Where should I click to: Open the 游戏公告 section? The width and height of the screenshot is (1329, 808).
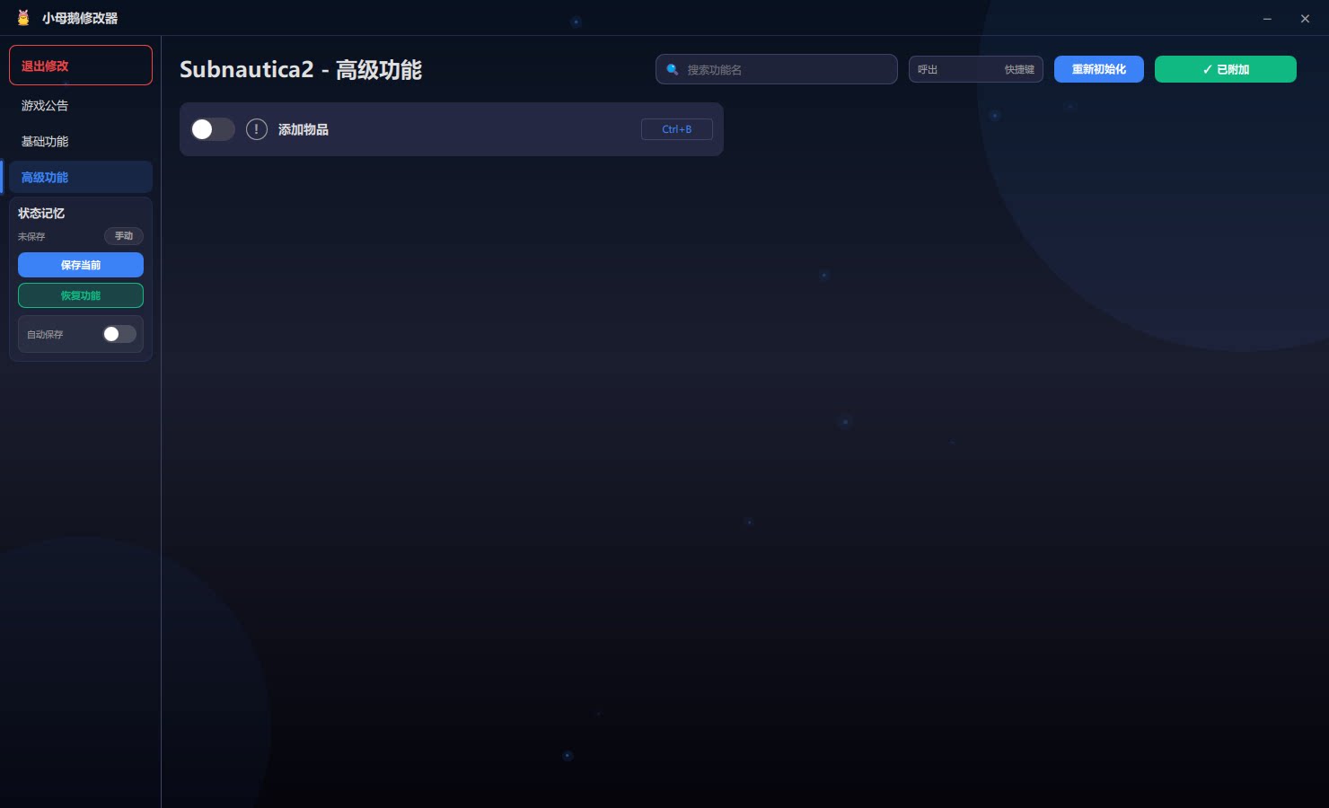tap(81, 105)
